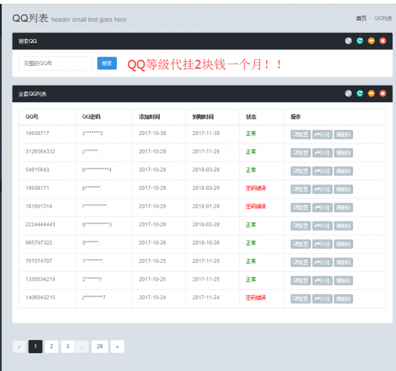Click 密码错误 status for QQ 1406943215
This screenshot has width=396, height=371.
click(256, 298)
